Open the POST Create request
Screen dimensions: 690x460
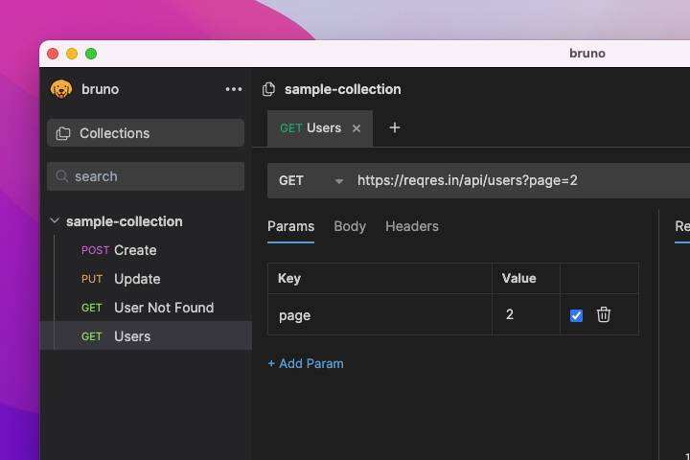click(134, 250)
